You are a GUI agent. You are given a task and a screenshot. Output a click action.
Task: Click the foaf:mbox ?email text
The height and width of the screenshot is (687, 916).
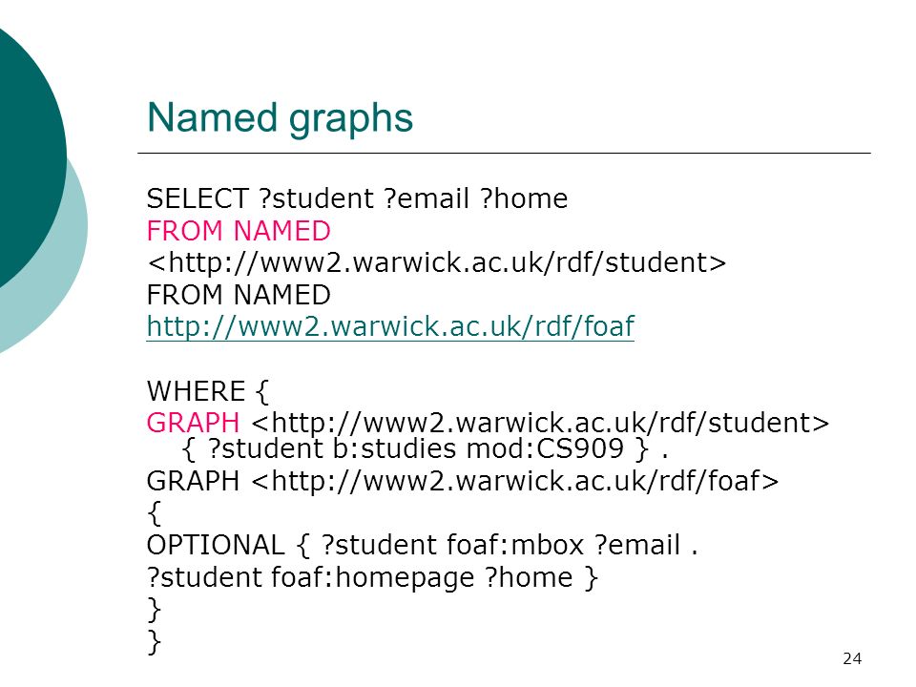click(564, 545)
